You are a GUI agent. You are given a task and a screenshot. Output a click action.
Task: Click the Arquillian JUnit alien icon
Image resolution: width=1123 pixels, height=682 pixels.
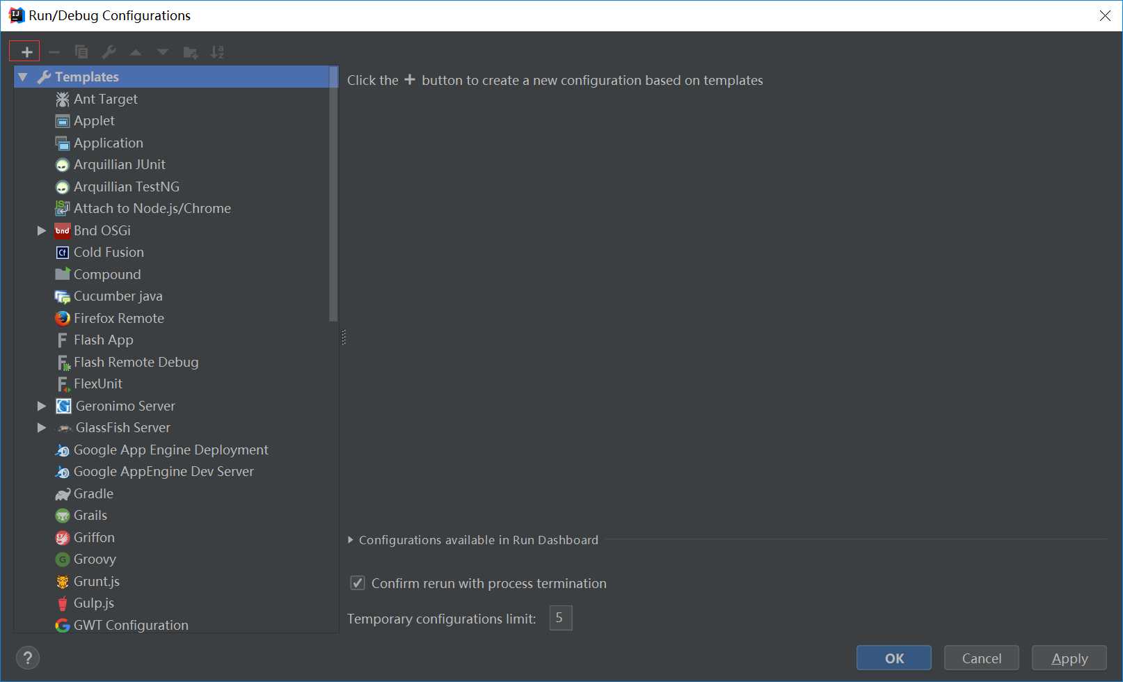click(63, 165)
